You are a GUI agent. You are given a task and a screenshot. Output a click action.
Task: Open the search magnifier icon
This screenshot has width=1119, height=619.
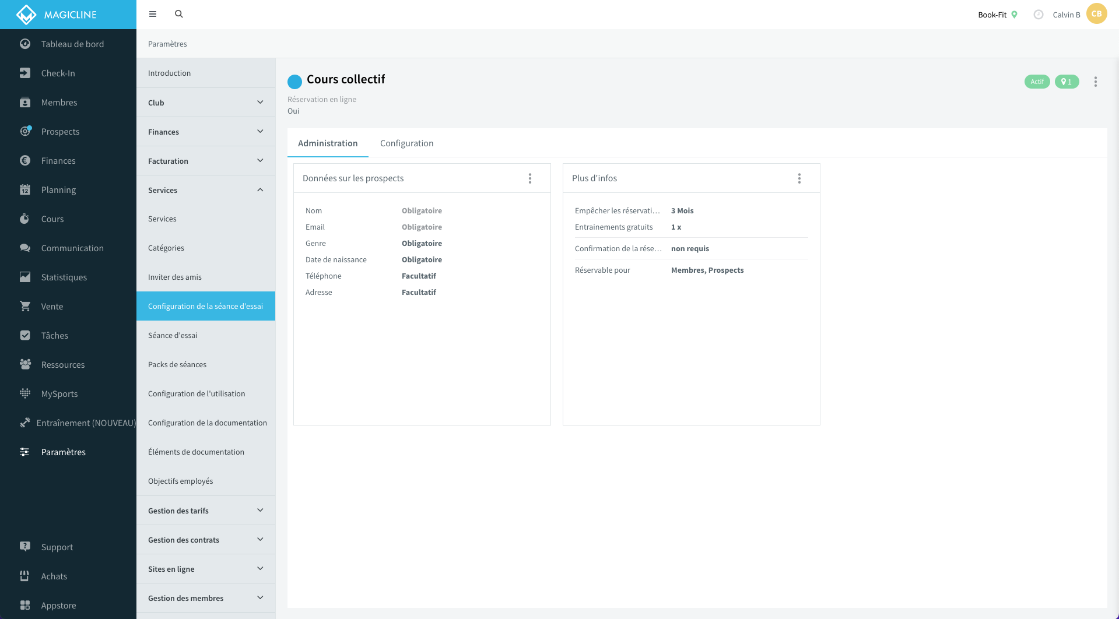point(179,14)
